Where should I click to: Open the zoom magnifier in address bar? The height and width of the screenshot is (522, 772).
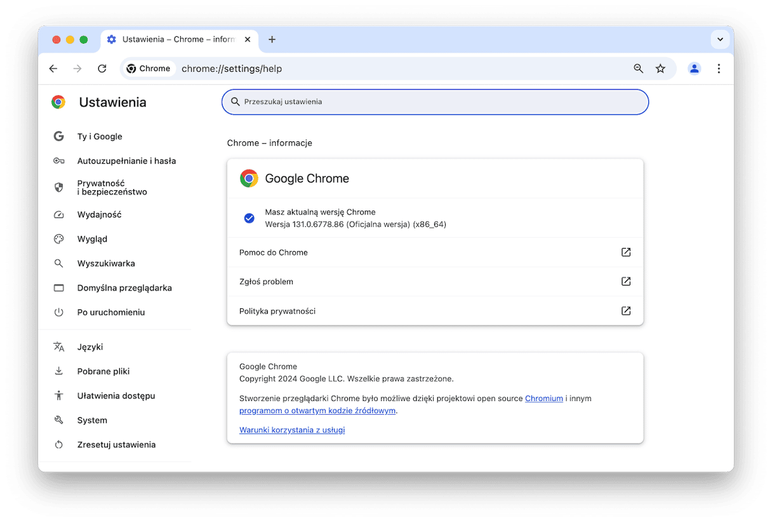coord(639,69)
